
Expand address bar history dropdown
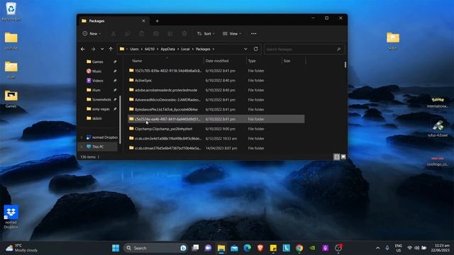pos(245,49)
